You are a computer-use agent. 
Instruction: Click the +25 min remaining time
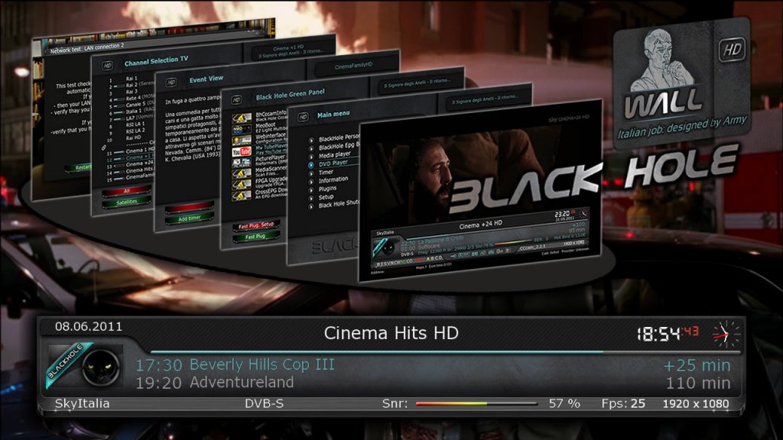[x=697, y=366]
